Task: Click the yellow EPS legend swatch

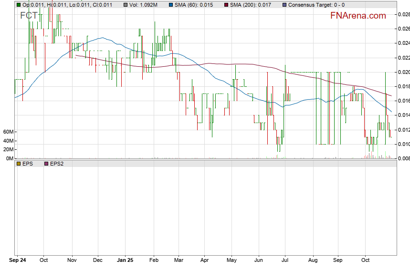Action: pyautogui.click(x=18, y=164)
